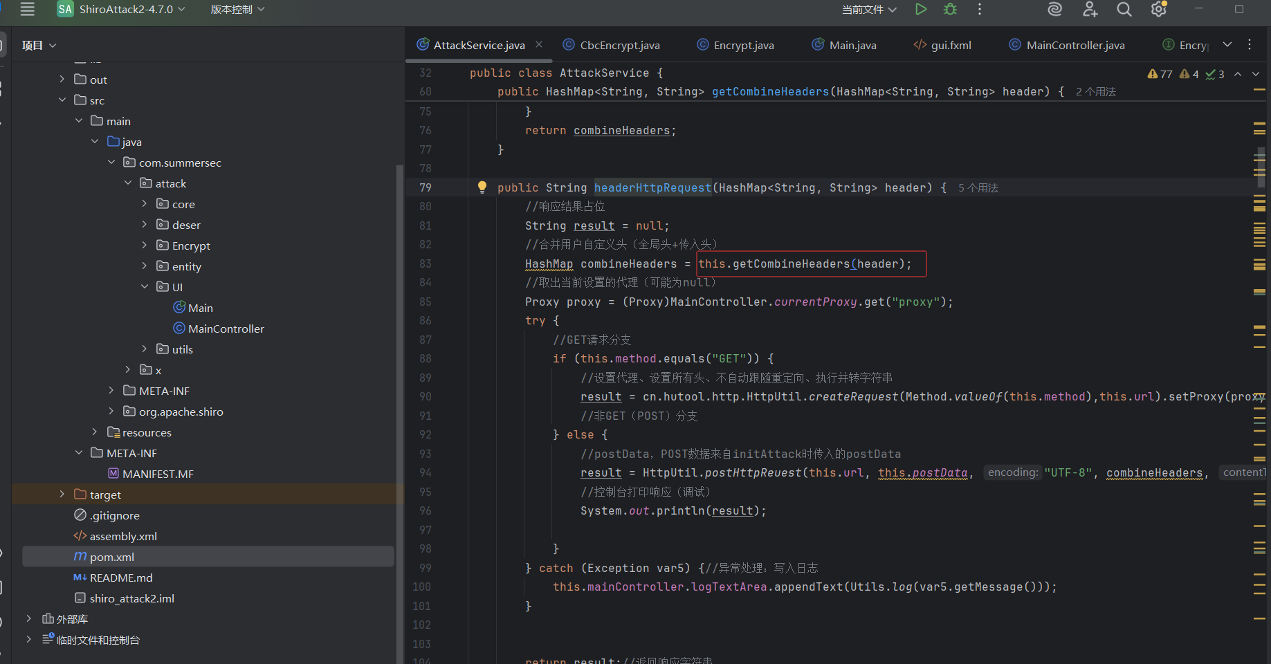This screenshot has width=1271, height=664.
Task: Click the yellow lightbulb intention icon
Action: click(482, 187)
